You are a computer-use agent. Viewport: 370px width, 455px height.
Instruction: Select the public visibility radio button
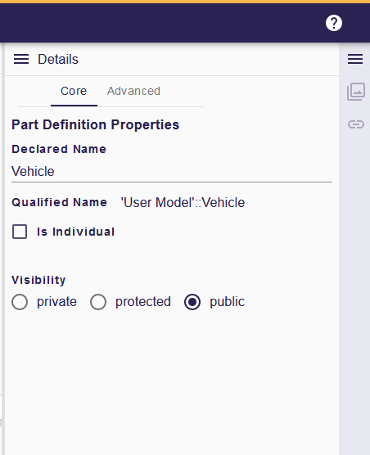click(x=192, y=302)
